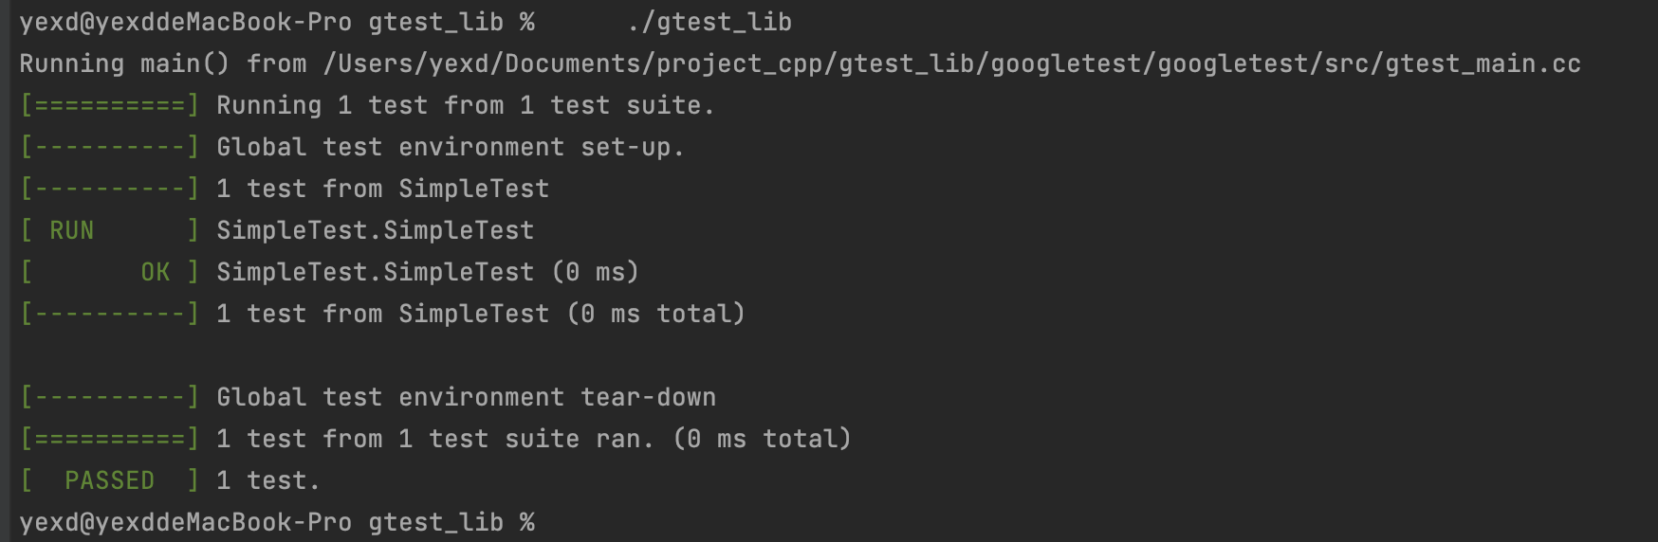Viewport: 1658px width, 542px height.
Task: Click the ./gtest_lib command on the first line
Action: (709, 22)
